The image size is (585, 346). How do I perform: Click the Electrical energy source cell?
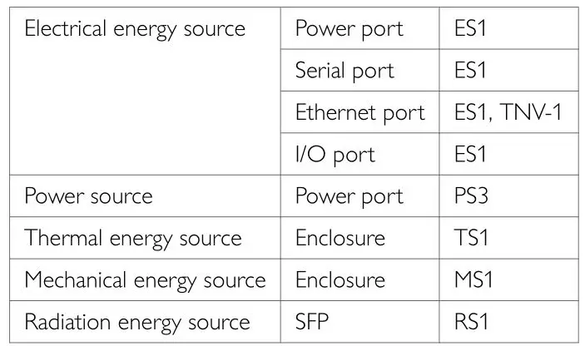[x=135, y=29]
